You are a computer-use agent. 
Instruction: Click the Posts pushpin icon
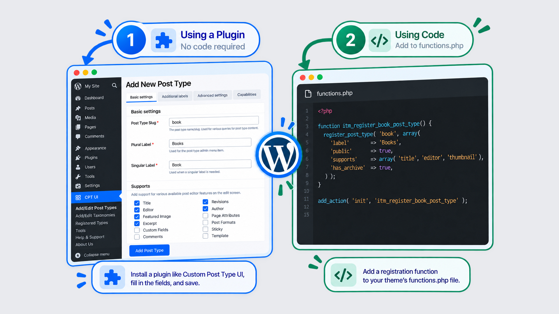78,108
